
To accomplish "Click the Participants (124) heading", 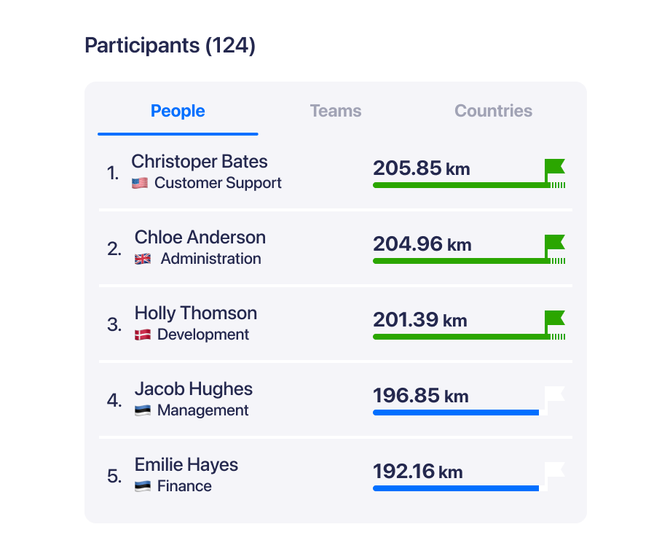I will pos(170,45).
